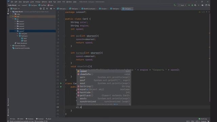The height and width of the screenshot is (122, 217).
Task: Choose 'synchronized' in the completion popup
Action: point(104,102)
